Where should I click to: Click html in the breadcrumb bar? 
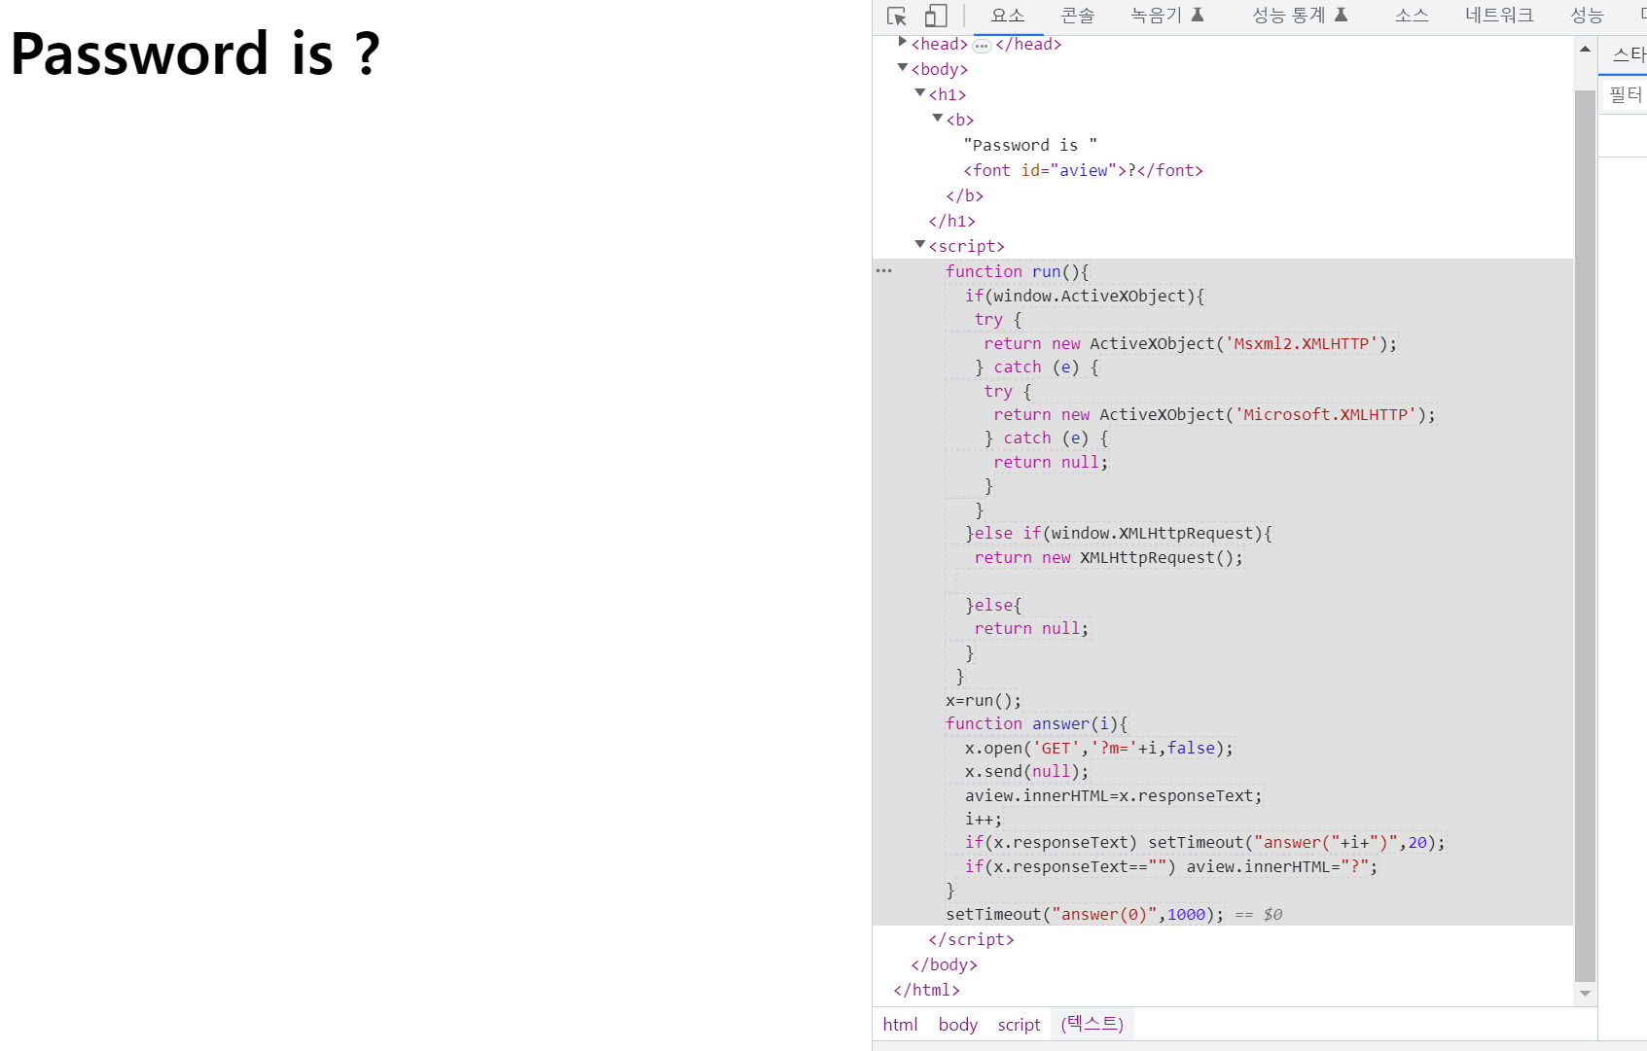coord(900,1025)
